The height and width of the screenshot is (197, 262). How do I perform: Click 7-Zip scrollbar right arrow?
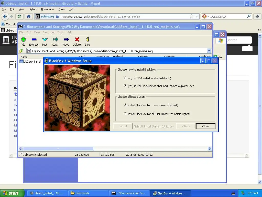click(x=210, y=149)
